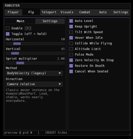Open the Teleport tab
The width and height of the screenshot is (133, 139).
point(49,12)
